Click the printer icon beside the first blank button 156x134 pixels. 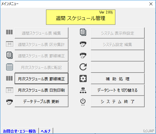point(83,55)
